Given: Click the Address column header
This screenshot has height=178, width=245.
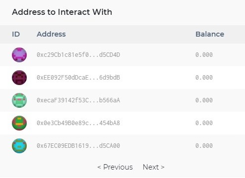Looking at the screenshot, I should click(x=51, y=34).
